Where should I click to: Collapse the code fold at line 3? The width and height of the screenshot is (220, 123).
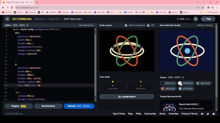[8, 33]
